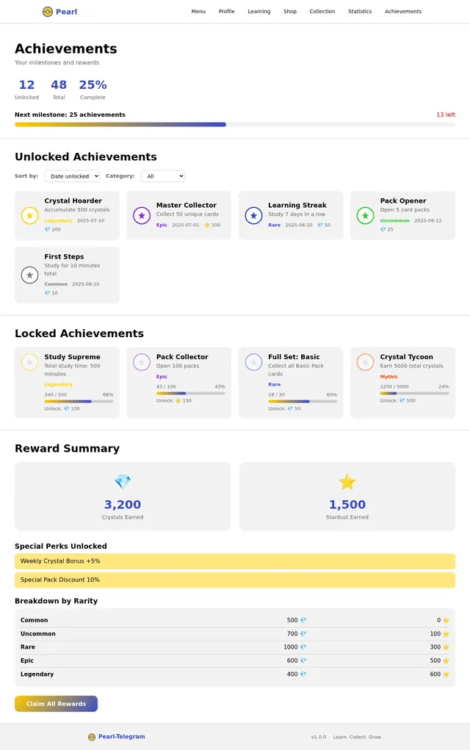Screen dimensions: 470x750
Task: Click the crystal icon beside 200 reward
Action: click(47, 230)
